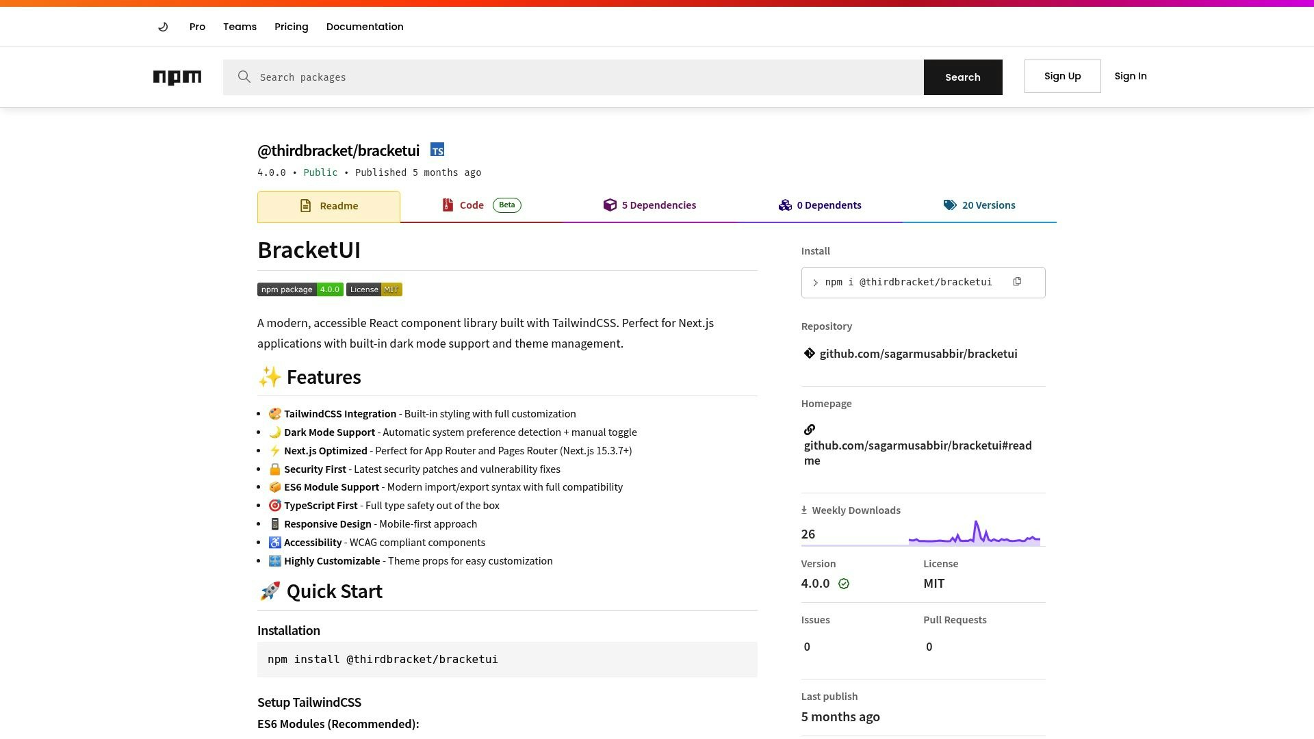Click the weekly downloads sparkline chart
Viewport: 1314px width, 739px height.
point(975,533)
